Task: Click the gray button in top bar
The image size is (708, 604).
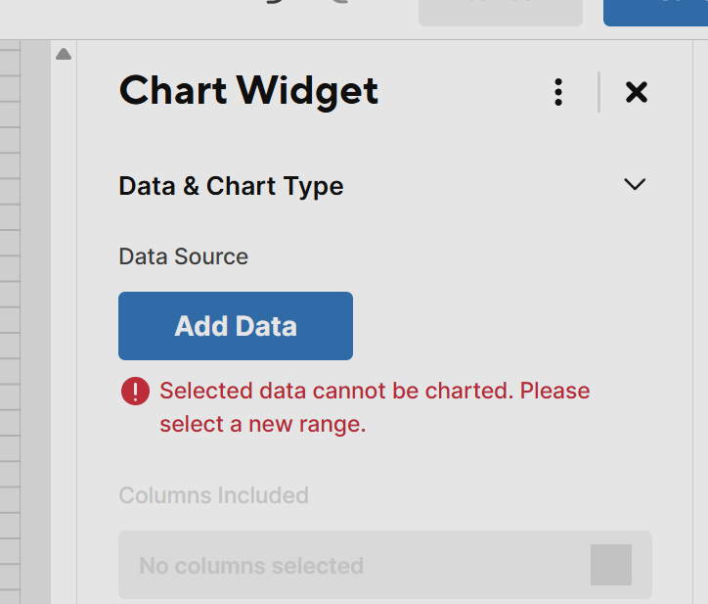Action: point(500,10)
